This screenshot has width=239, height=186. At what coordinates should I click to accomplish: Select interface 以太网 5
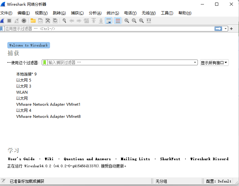coord(24,80)
